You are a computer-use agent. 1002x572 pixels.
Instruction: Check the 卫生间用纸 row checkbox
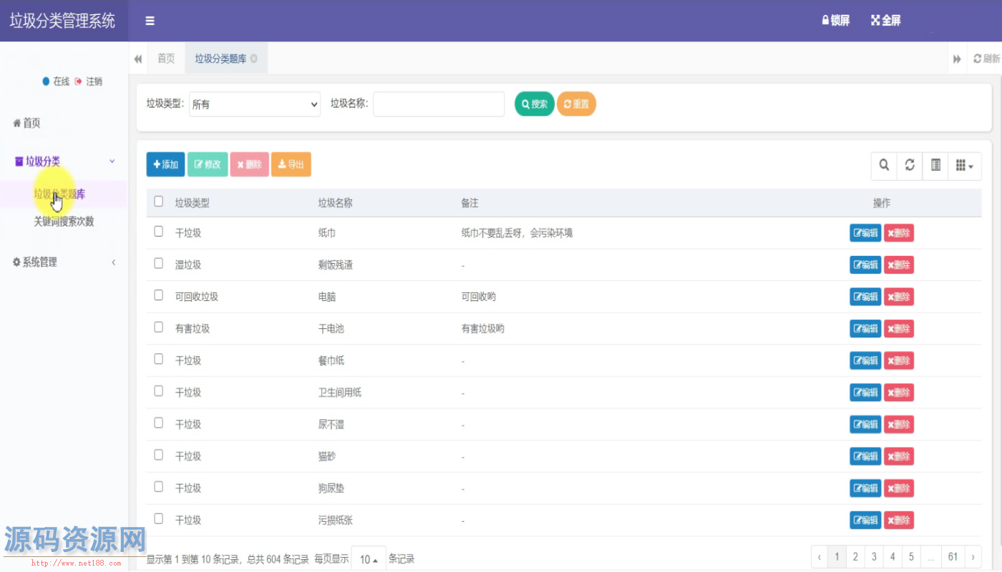click(x=159, y=391)
